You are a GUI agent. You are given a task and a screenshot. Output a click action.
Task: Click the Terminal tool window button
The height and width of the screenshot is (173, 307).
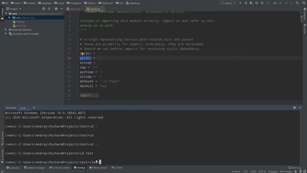(x=79, y=168)
